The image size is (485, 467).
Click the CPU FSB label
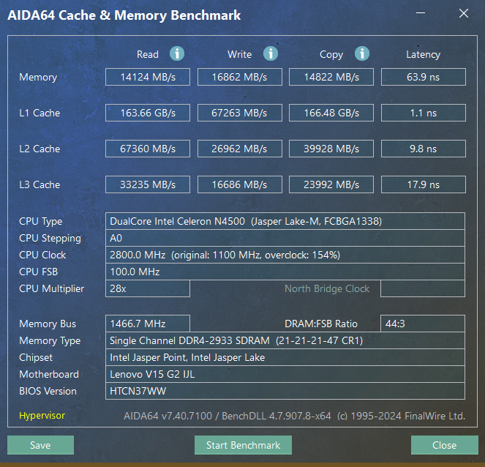pos(38,272)
